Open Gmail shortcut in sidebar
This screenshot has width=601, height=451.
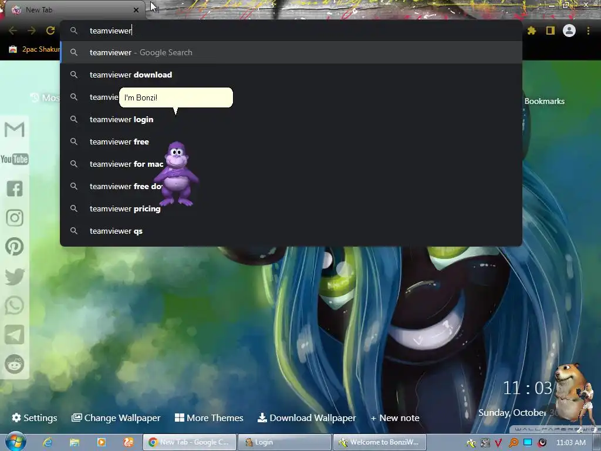click(x=15, y=129)
